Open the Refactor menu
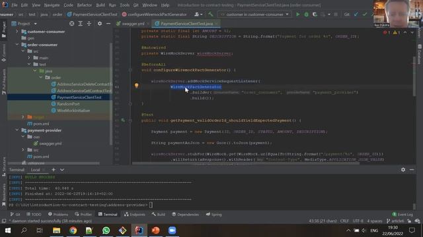The height and width of the screenshot is (237, 423). click(85, 5)
